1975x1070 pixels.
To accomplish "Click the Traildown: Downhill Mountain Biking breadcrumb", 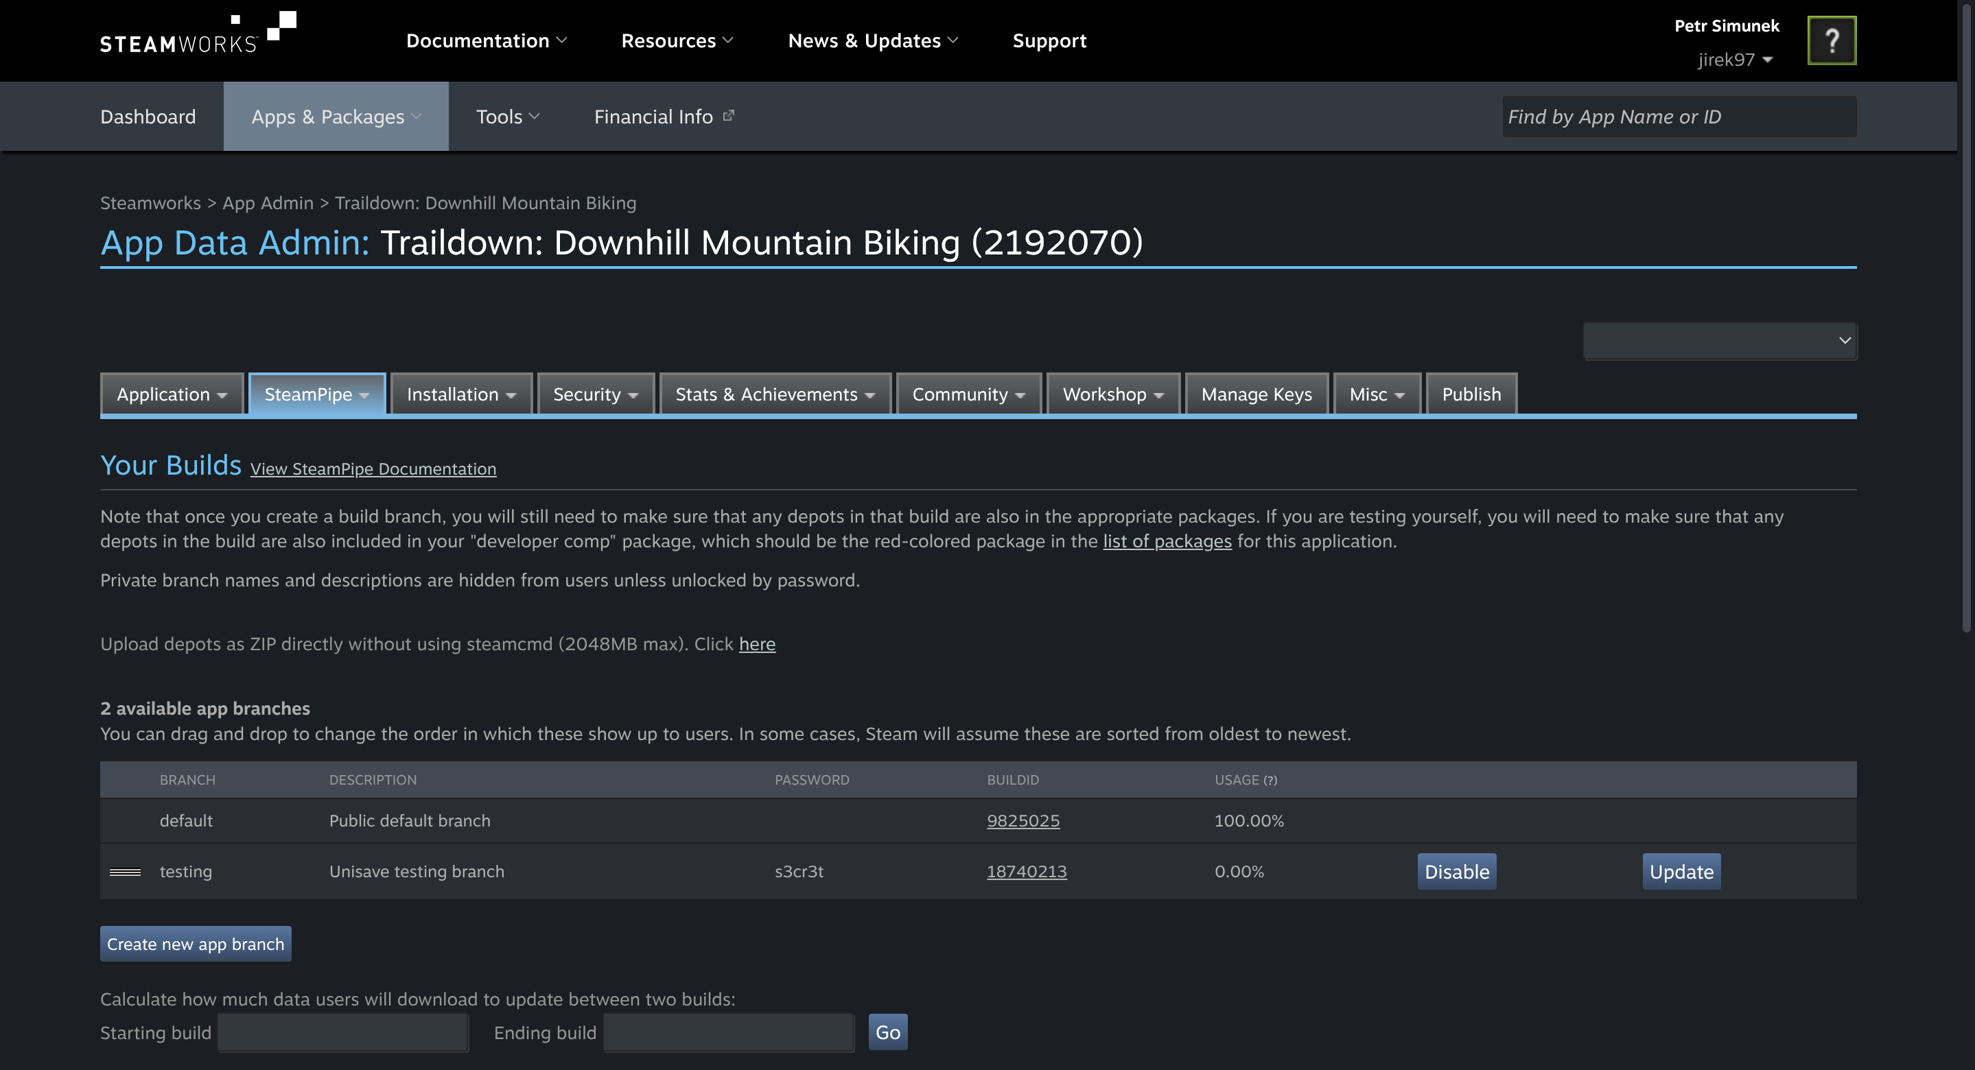I will [485, 203].
